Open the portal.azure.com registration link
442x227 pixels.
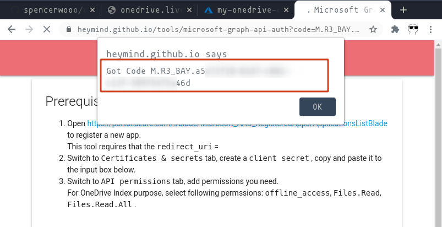tap(237, 124)
